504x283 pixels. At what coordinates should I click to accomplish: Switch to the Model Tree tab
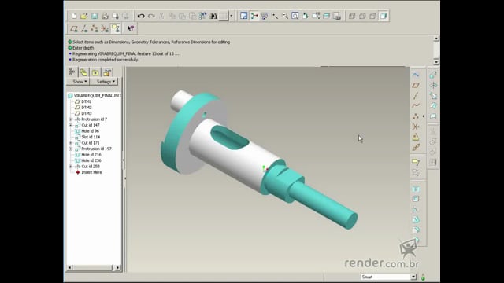pyautogui.click(x=72, y=72)
